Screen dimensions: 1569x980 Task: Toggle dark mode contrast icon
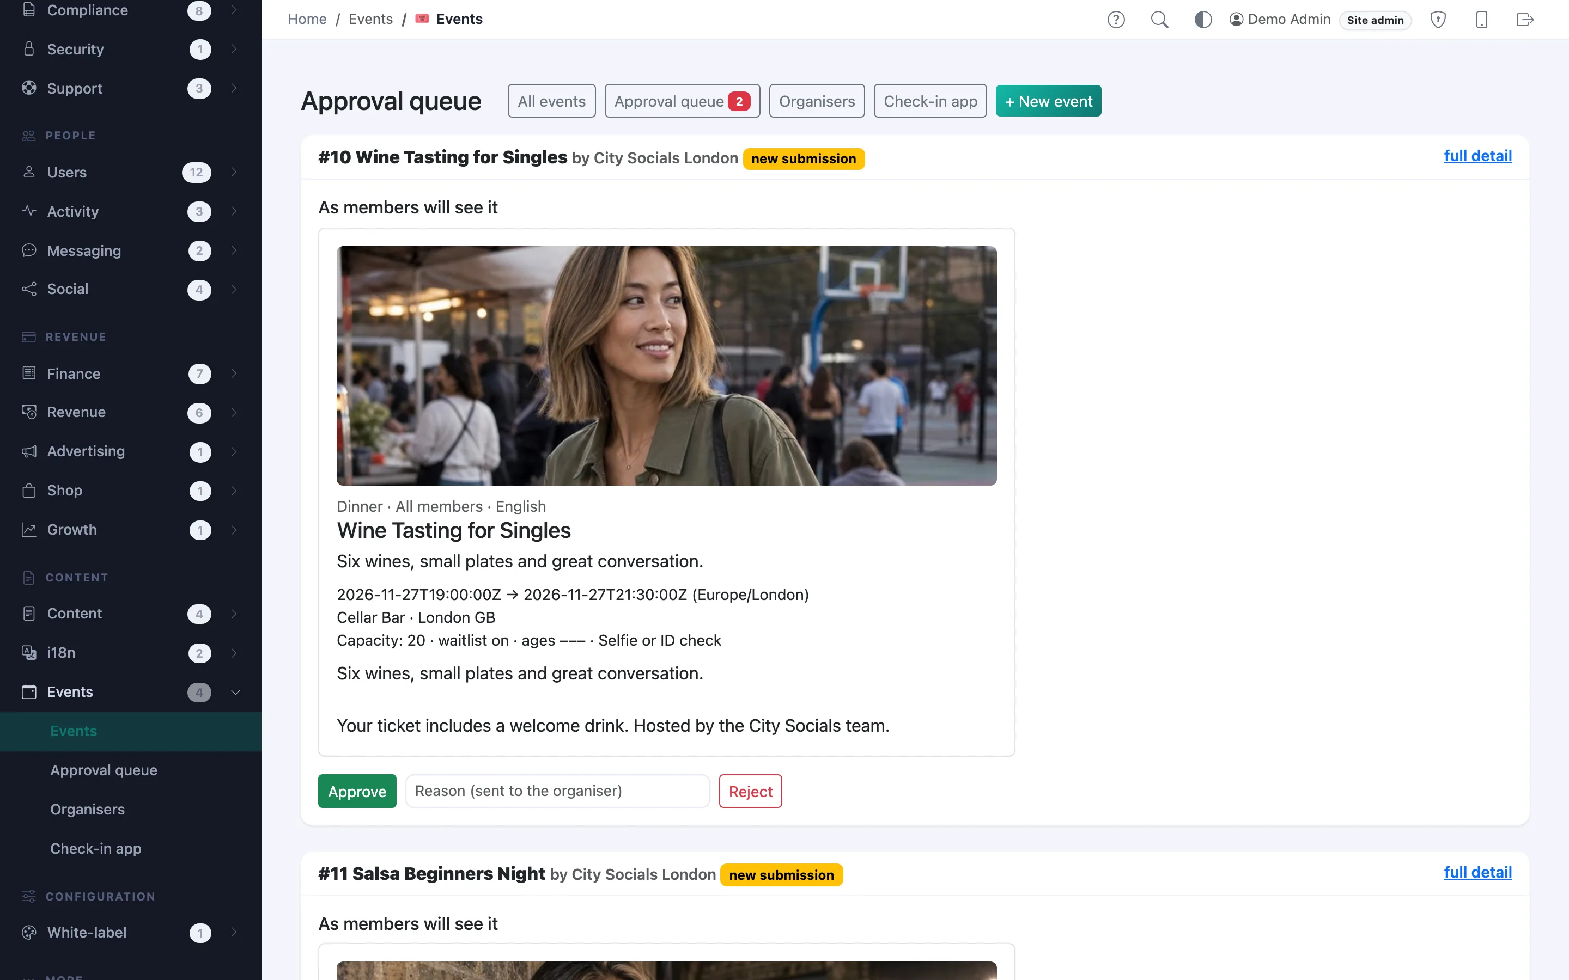[x=1203, y=20]
